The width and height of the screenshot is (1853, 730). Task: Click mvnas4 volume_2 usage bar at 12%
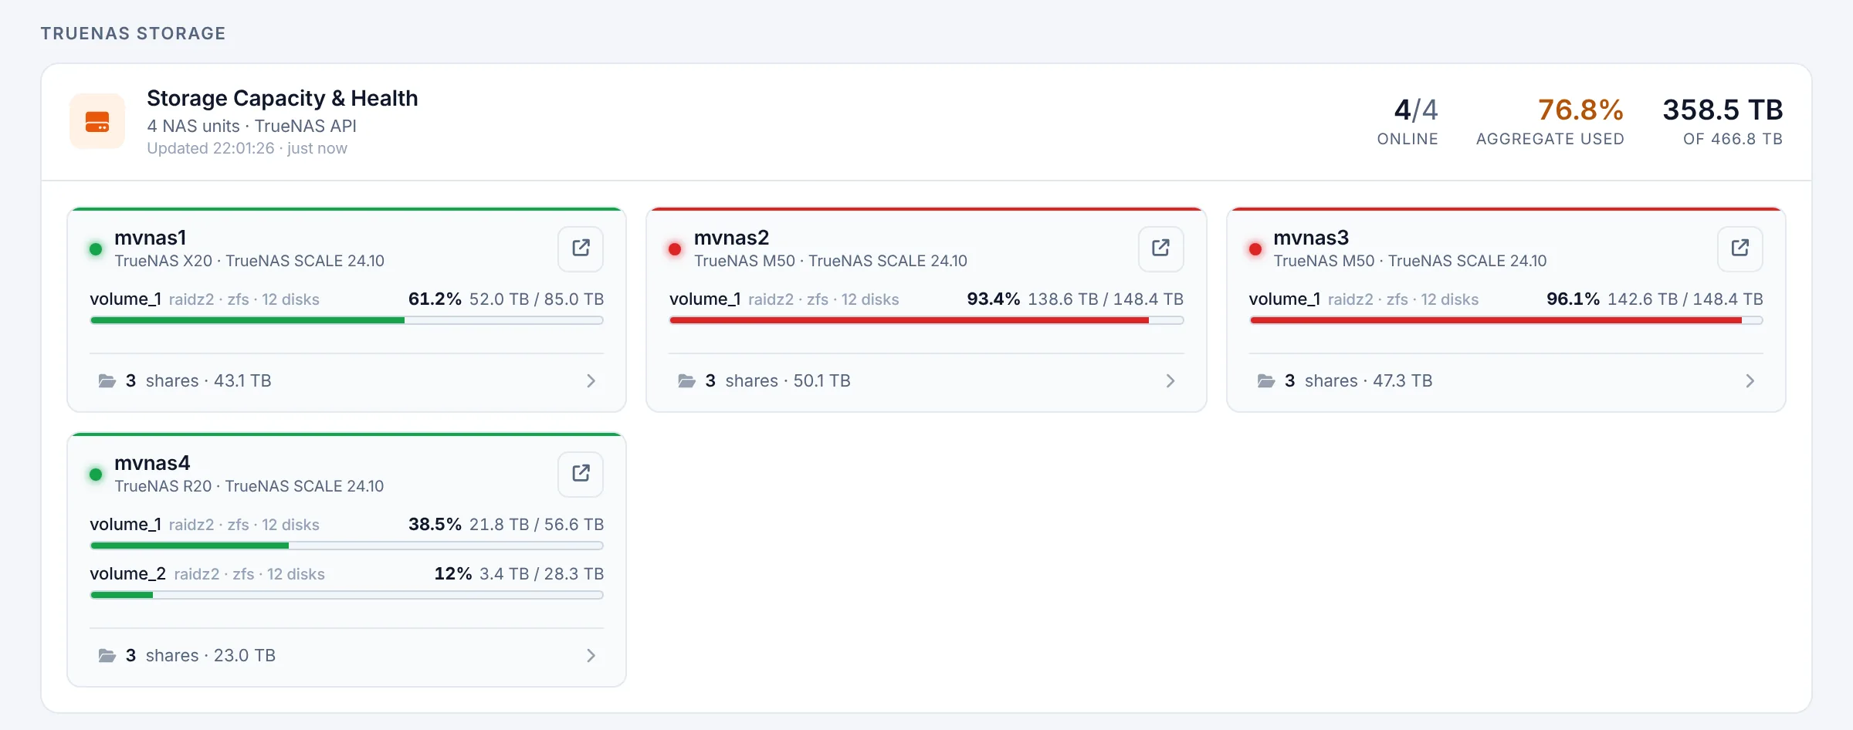point(347,595)
